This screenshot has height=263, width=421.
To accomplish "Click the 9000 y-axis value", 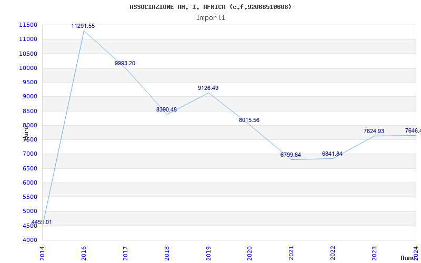I will click(x=29, y=97).
